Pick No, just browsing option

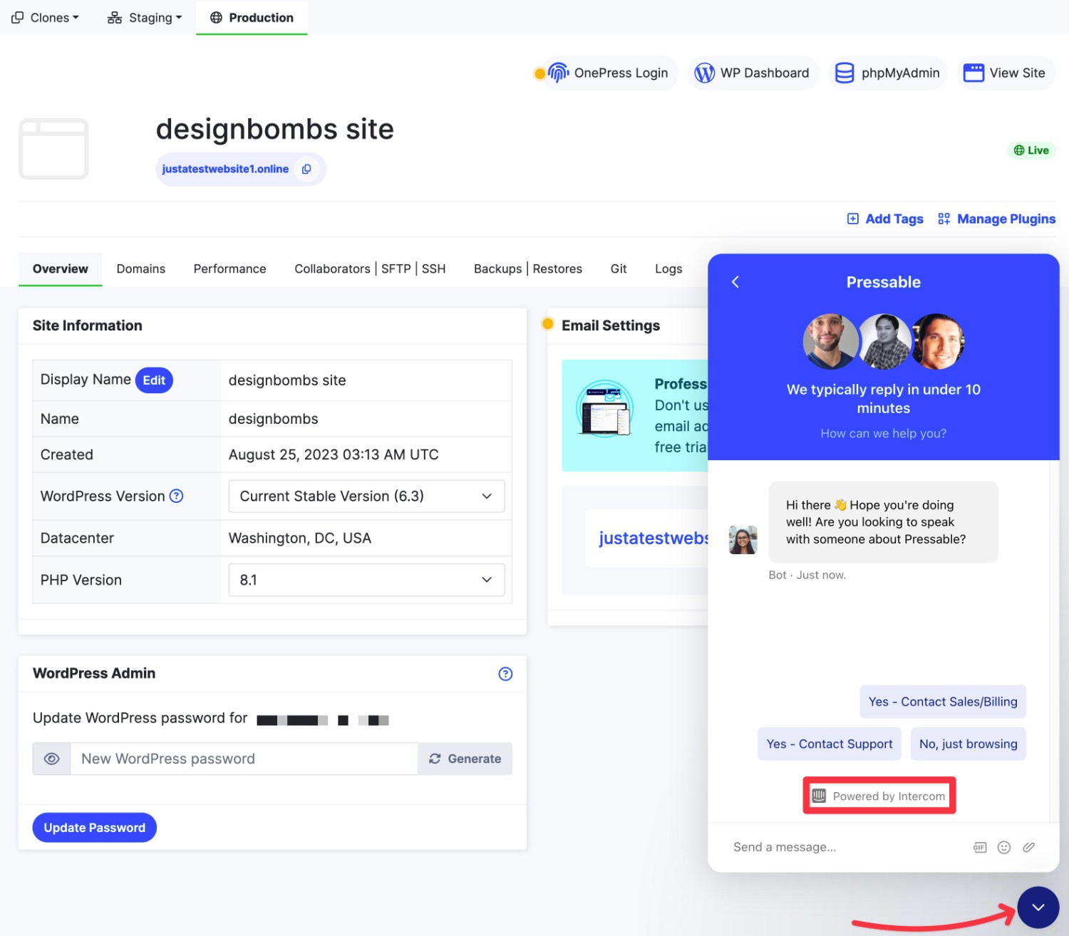[969, 744]
